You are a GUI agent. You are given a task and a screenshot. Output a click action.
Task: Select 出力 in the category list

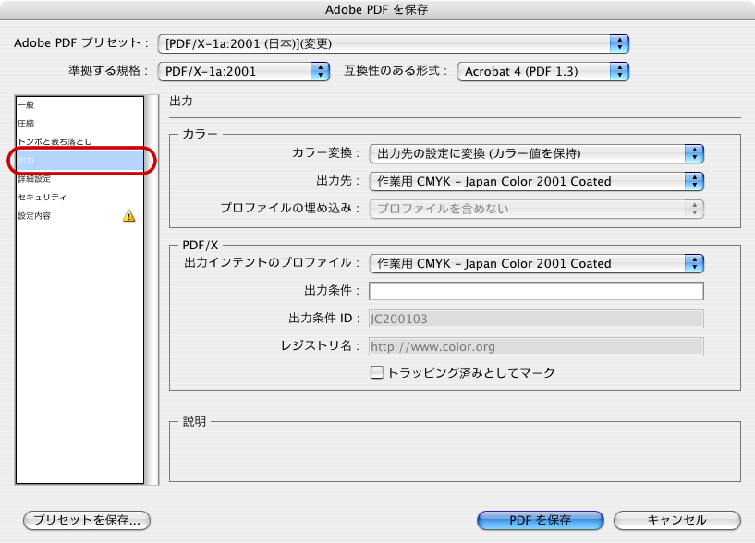[79, 161]
